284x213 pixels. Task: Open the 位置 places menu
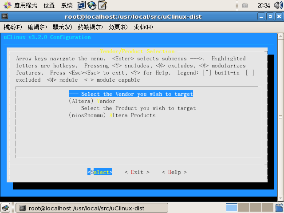(x=49, y=5)
